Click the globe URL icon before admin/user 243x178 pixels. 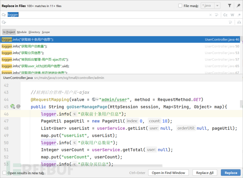(94, 99)
